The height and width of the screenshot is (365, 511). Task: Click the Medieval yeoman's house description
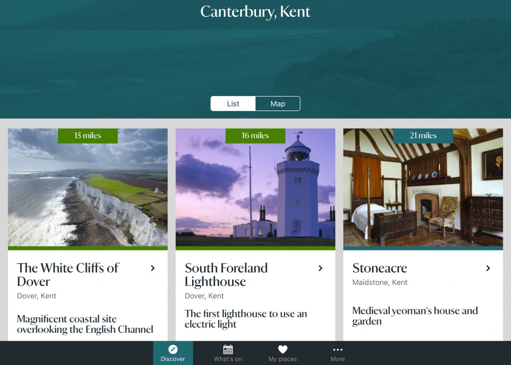point(415,316)
